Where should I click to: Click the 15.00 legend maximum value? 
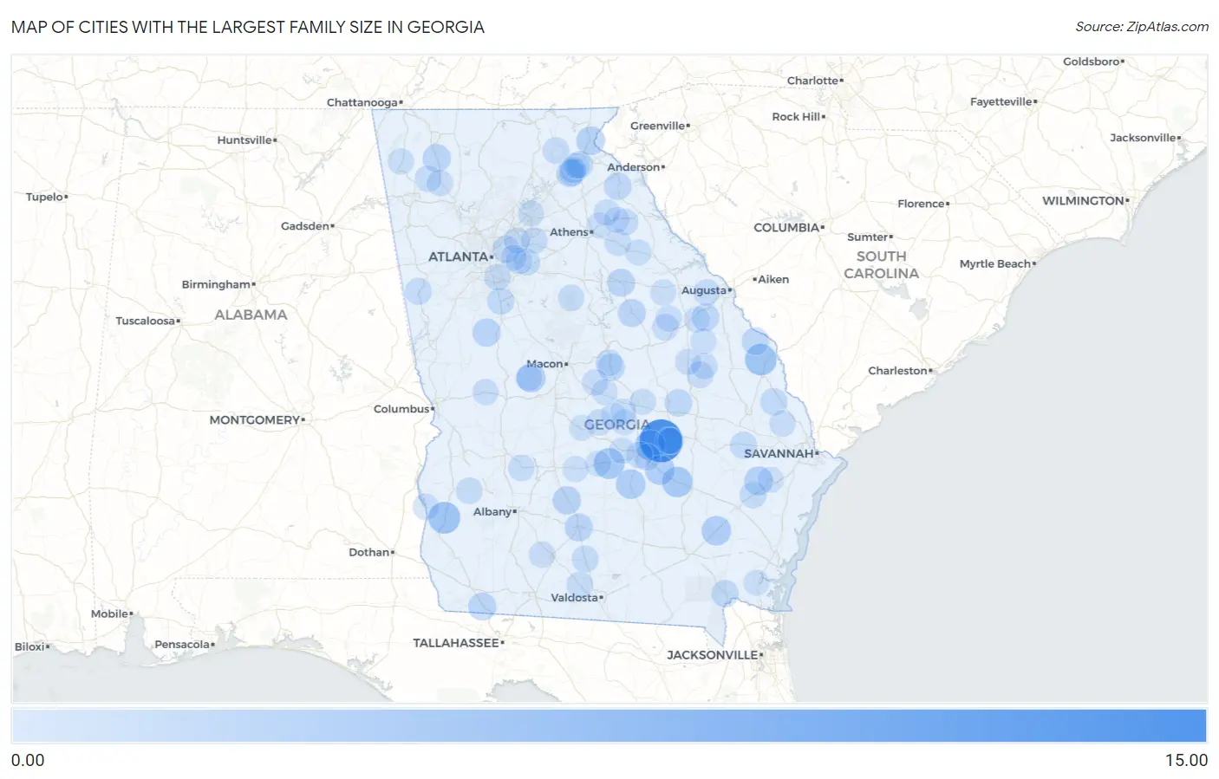click(1186, 760)
